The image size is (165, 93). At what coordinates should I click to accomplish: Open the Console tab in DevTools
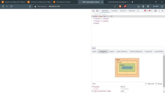coord(114,11)
